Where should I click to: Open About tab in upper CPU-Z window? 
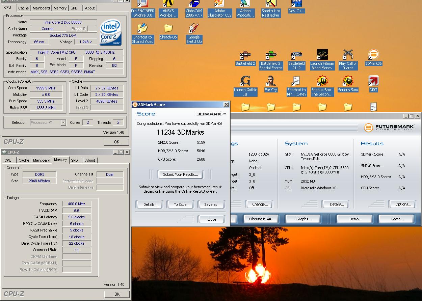coord(90,8)
